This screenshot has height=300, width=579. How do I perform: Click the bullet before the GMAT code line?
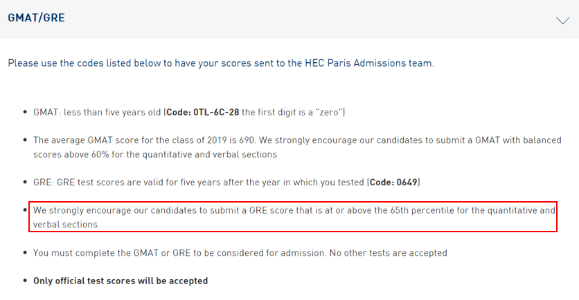pyautogui.click(x=25, y=112)
